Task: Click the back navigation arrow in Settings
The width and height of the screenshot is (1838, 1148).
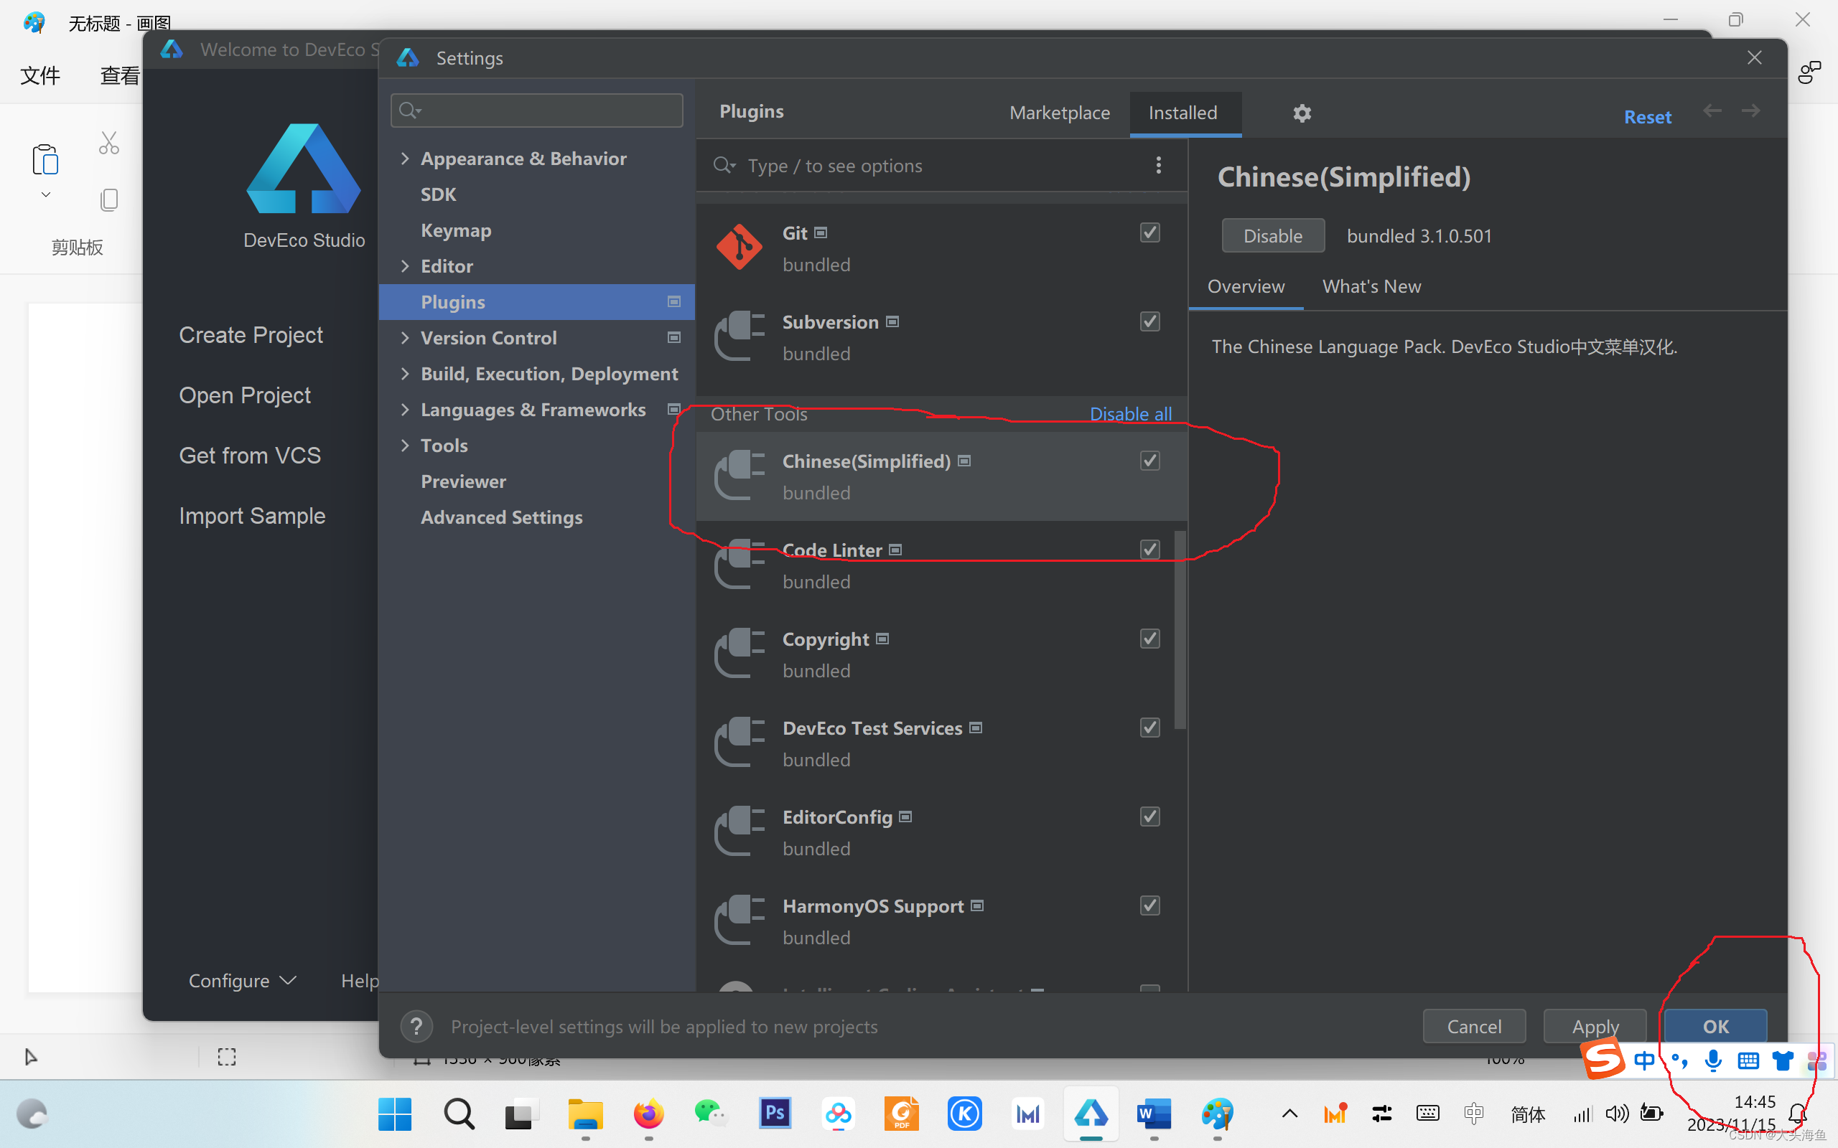Action: click(1712, 112)
